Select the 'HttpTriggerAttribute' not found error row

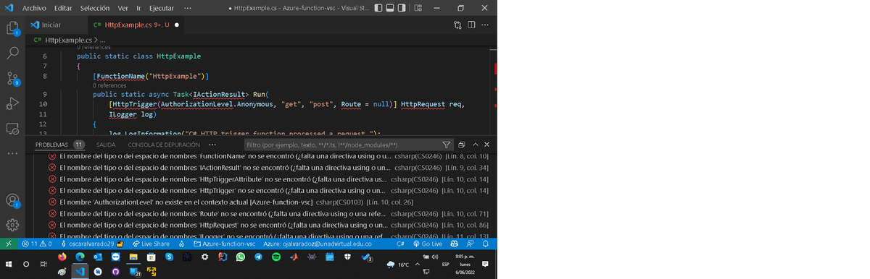261,179
